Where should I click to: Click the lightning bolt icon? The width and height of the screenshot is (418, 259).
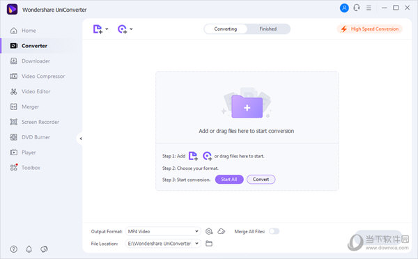pyautogui.click(x=344, y=29)
